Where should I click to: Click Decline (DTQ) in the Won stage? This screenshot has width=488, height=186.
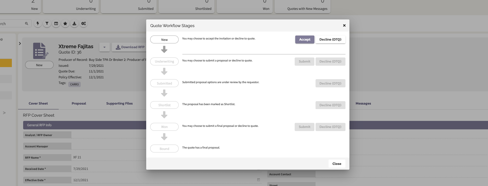330,127
